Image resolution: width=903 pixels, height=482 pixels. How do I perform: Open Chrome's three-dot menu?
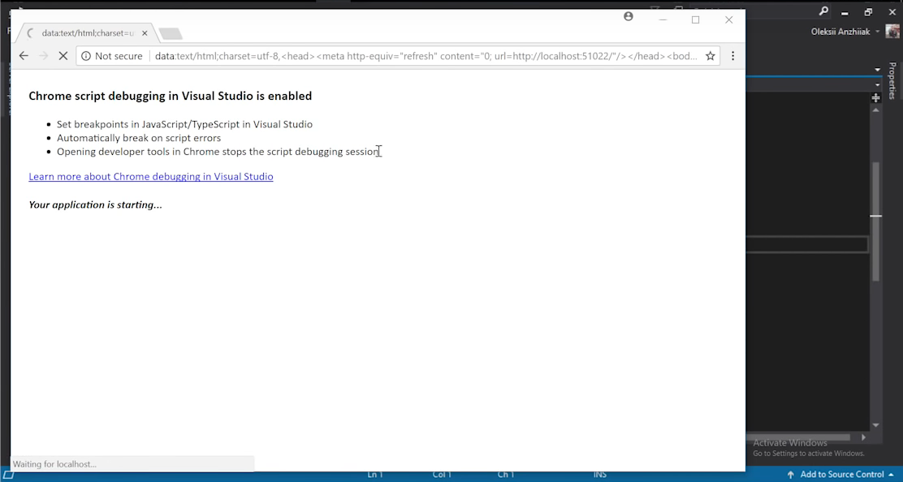(x=732, y=56)
